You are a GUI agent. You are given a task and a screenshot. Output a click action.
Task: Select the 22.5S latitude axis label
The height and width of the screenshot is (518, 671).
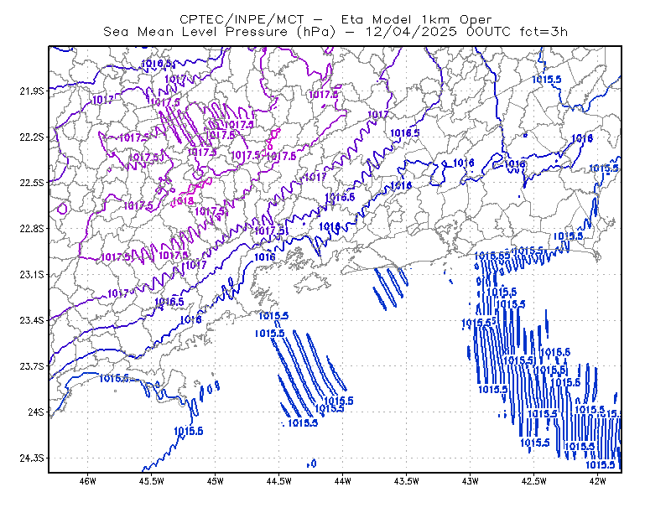click(32, 183)
